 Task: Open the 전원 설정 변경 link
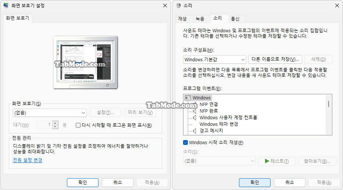[x=28, y=160]
